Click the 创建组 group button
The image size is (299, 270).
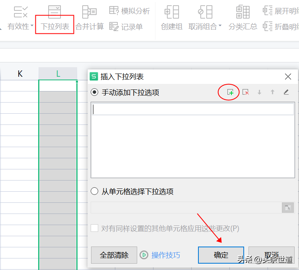[x=172, y=18]
